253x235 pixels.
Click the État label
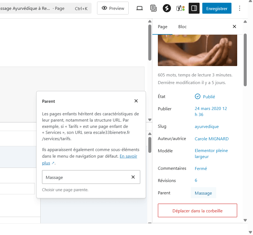(161, 96)
